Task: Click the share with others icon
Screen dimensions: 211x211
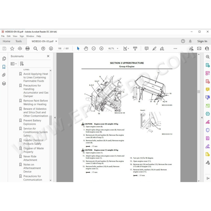Action: pyautogui.click(x=207, y=49)
